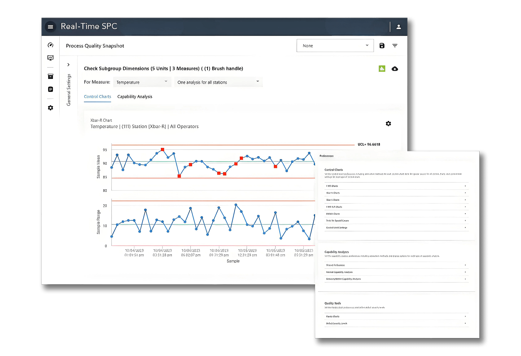The height and width of the screenshot is (356, 521).
Task: Expand the General Settings panel chevron
Action: [x=68, y=65]
